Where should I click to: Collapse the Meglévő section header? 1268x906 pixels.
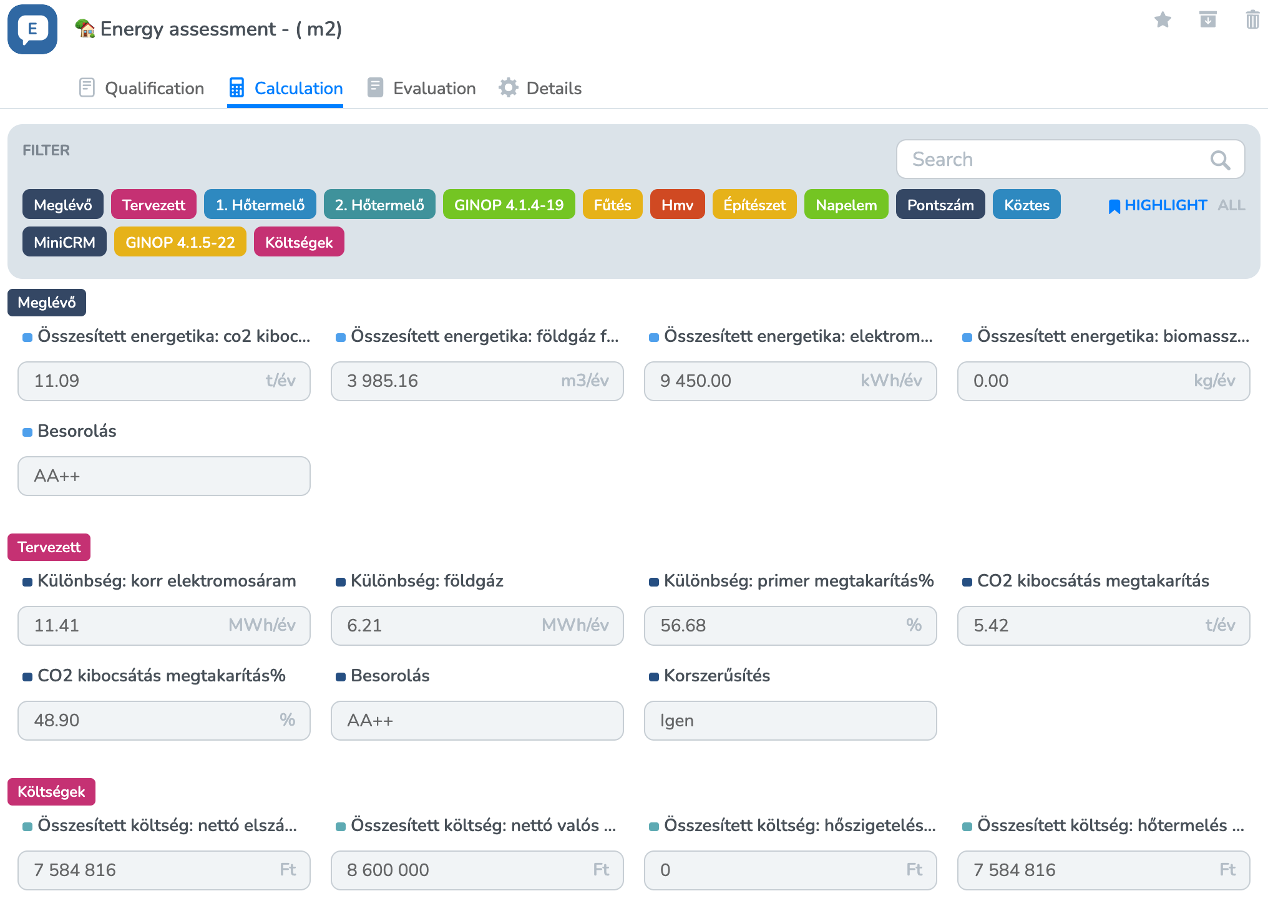point(47,303)
